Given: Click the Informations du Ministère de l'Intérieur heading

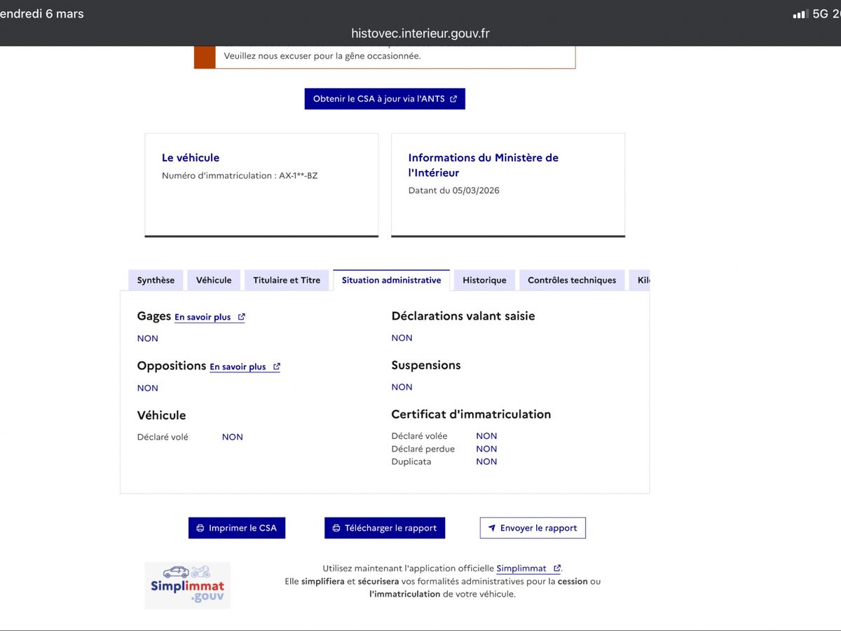Looking at the screenshot, I should [484, 165].
